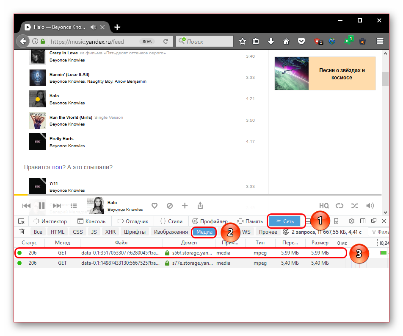
Task: Switch to the Память devtools tab
Action: point(250,221)
